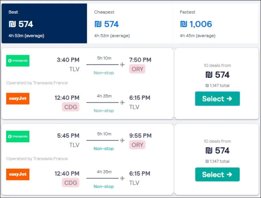The image size is (261, 198).
Task: Click the ORY badge under the 7:50 PM arrival
Action: click(x=137, y=69)
